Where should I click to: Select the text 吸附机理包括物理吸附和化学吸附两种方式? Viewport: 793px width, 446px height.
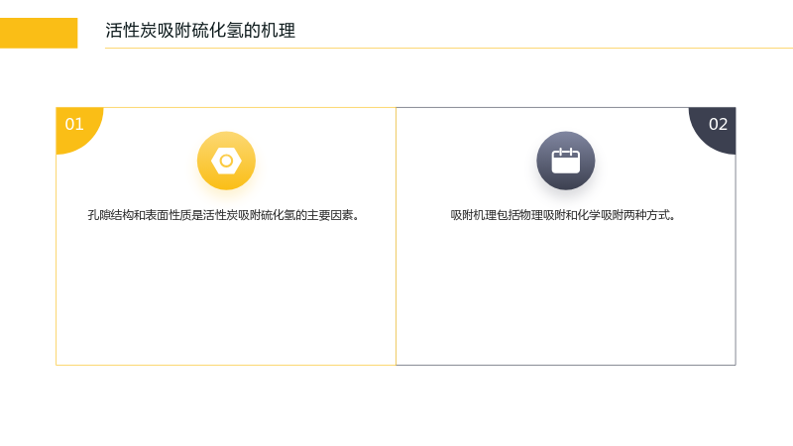pyautogui.click(x=563, y=215)
